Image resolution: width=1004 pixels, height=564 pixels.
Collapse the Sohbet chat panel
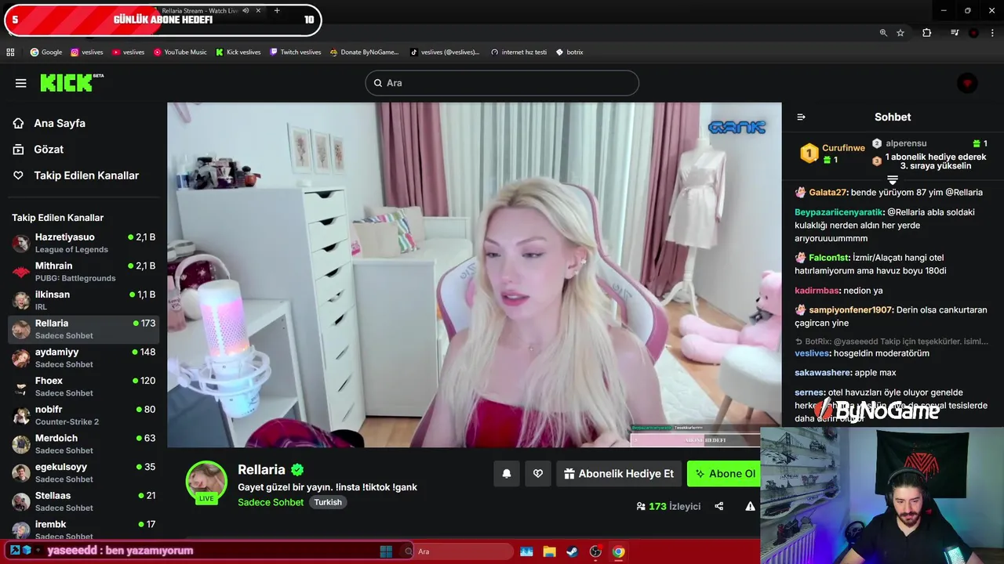point(801,117)
